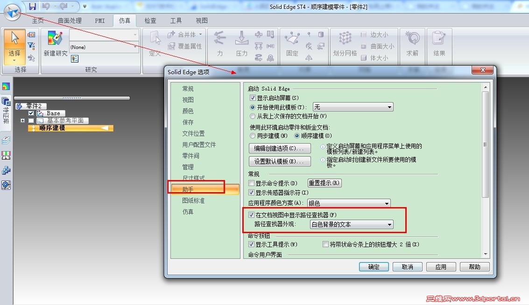The width and height of the screenshot is (529, 305).
Task: Choose 同步建模 radio option
Action: (x=252, y=136)
